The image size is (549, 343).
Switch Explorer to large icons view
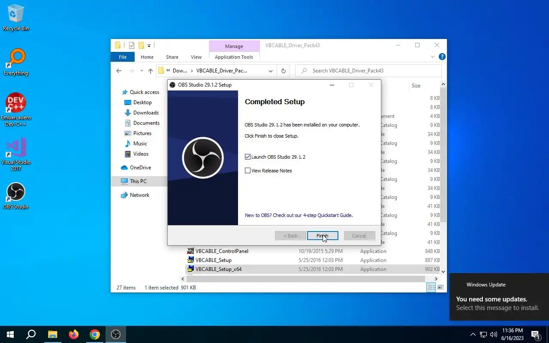[440, 287]
